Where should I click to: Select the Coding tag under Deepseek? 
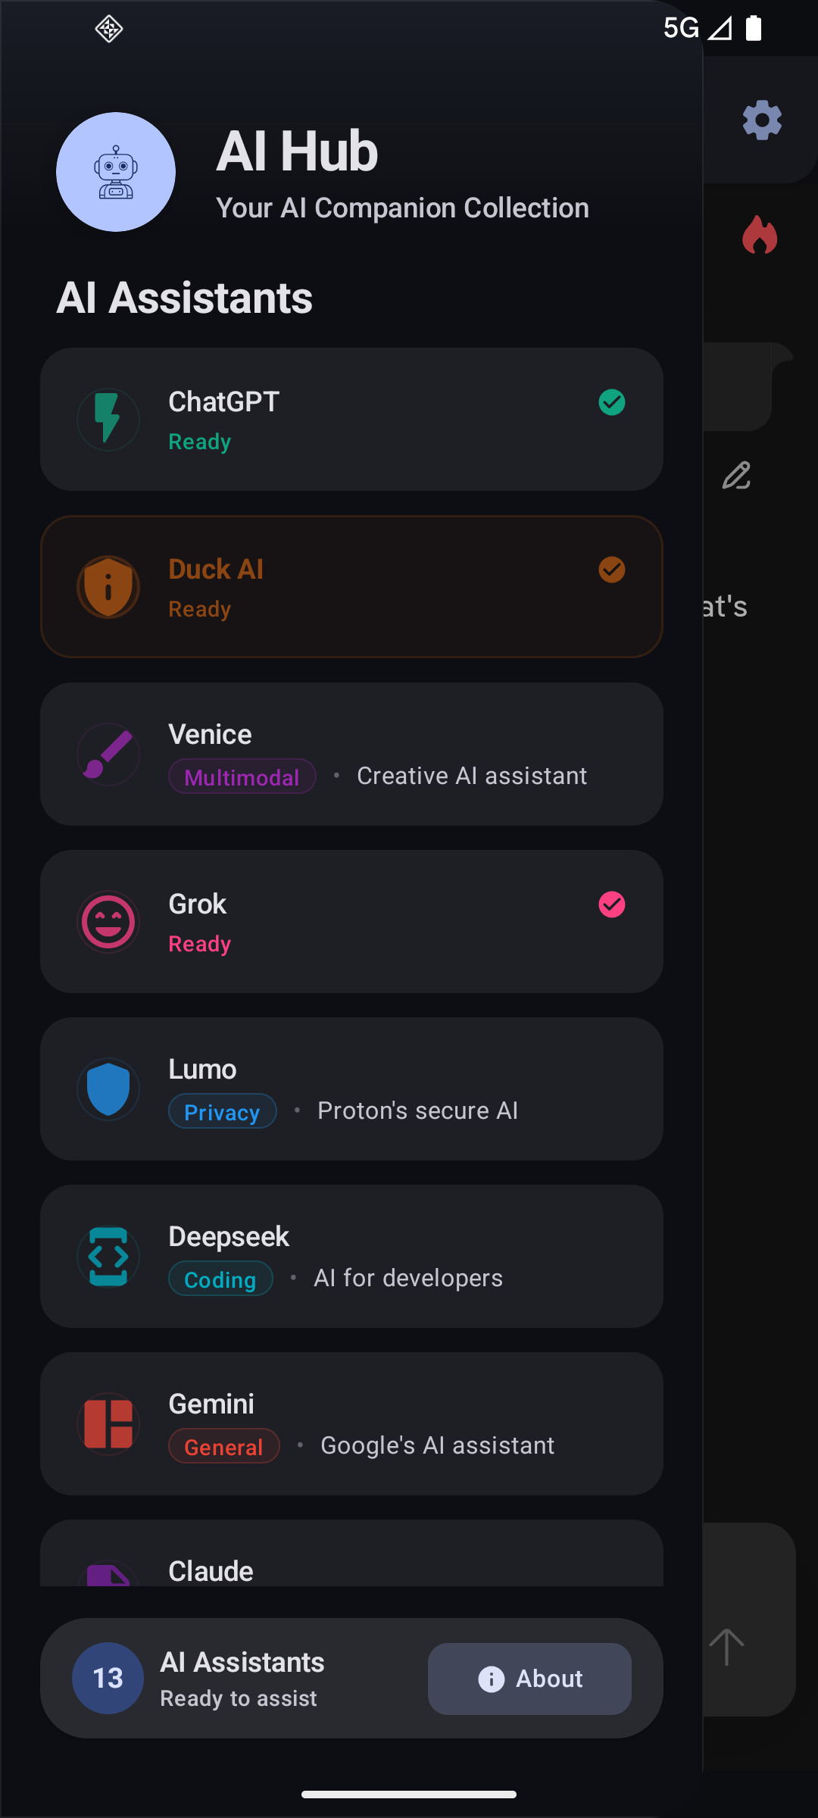(220, 1279)
